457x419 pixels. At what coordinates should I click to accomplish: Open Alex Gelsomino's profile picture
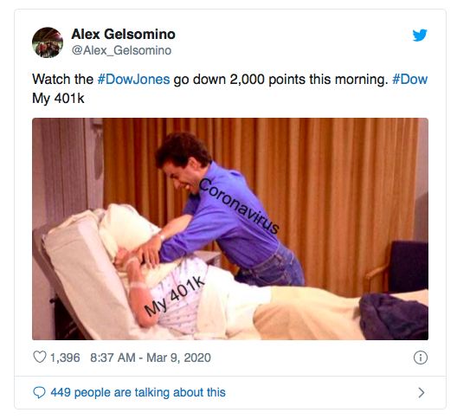coord(48,42)
